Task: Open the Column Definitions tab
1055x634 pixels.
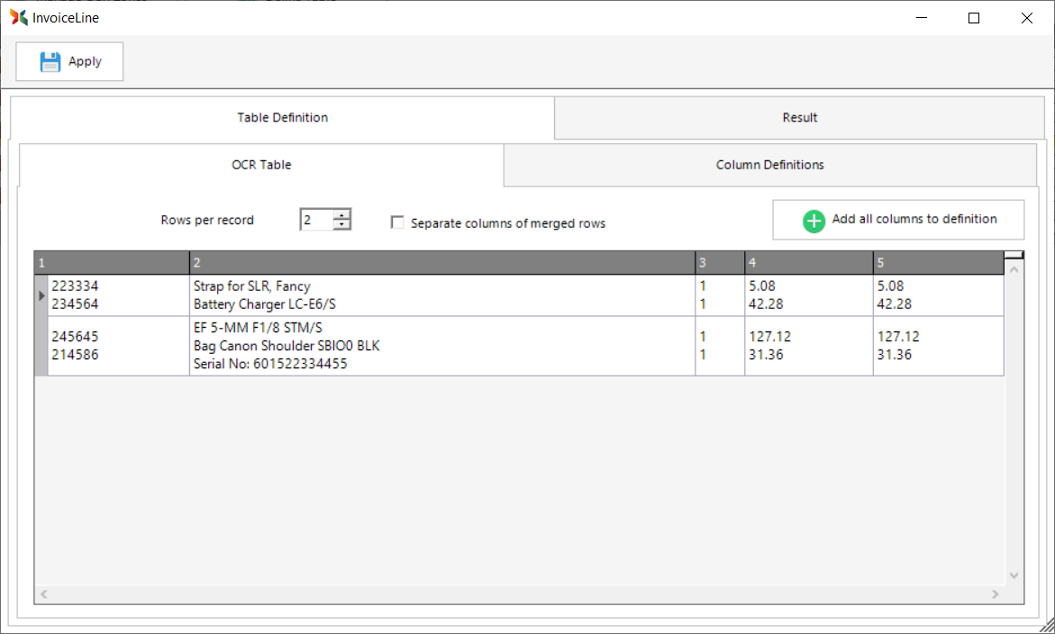Action: (769, 165)
